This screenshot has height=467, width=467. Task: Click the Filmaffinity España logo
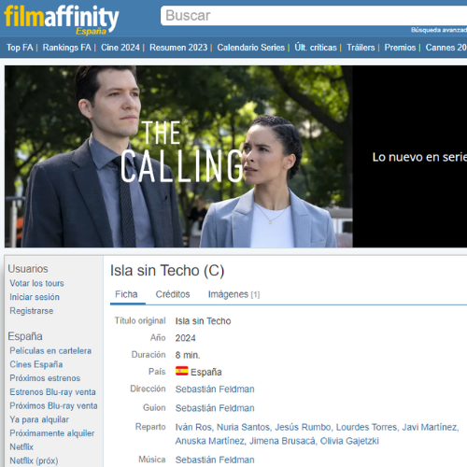coord(62,20)
